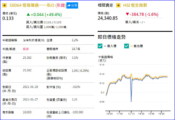Click the green up-triangle change indicator
The width and height of the screenshot is (175, 120).
pos(28,14)
